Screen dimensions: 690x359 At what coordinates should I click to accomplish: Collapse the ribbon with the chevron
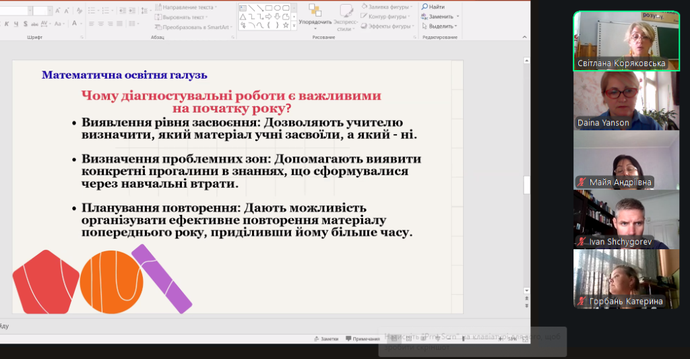pyautogui.click(x=524, y=37)
